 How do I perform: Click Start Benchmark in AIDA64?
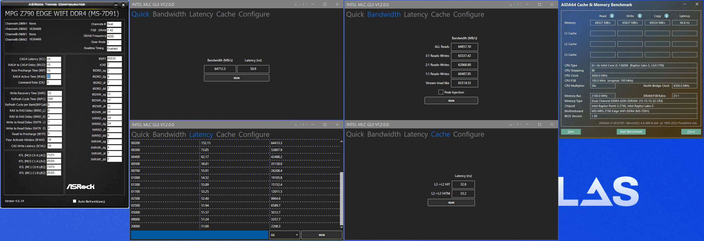click(x=631, y=132)
